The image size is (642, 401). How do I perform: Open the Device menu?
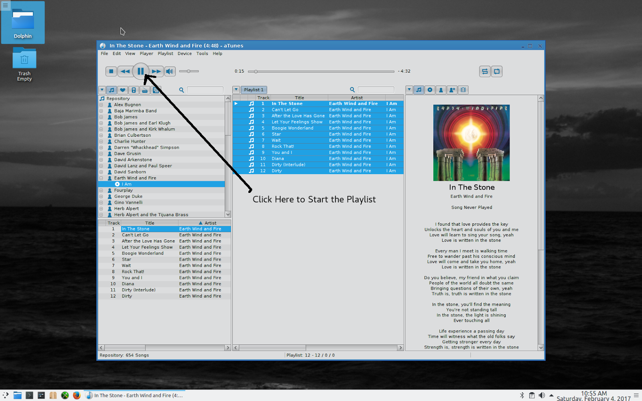click(x=185, y=53)
